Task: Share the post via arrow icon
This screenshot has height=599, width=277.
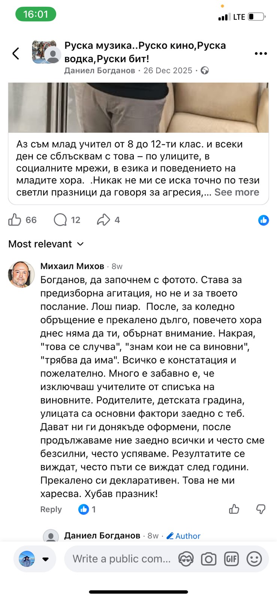Action: (x=103, y=220)
